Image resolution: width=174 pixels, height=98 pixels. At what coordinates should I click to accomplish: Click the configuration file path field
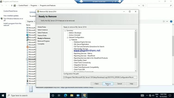[x=100, y=77]
